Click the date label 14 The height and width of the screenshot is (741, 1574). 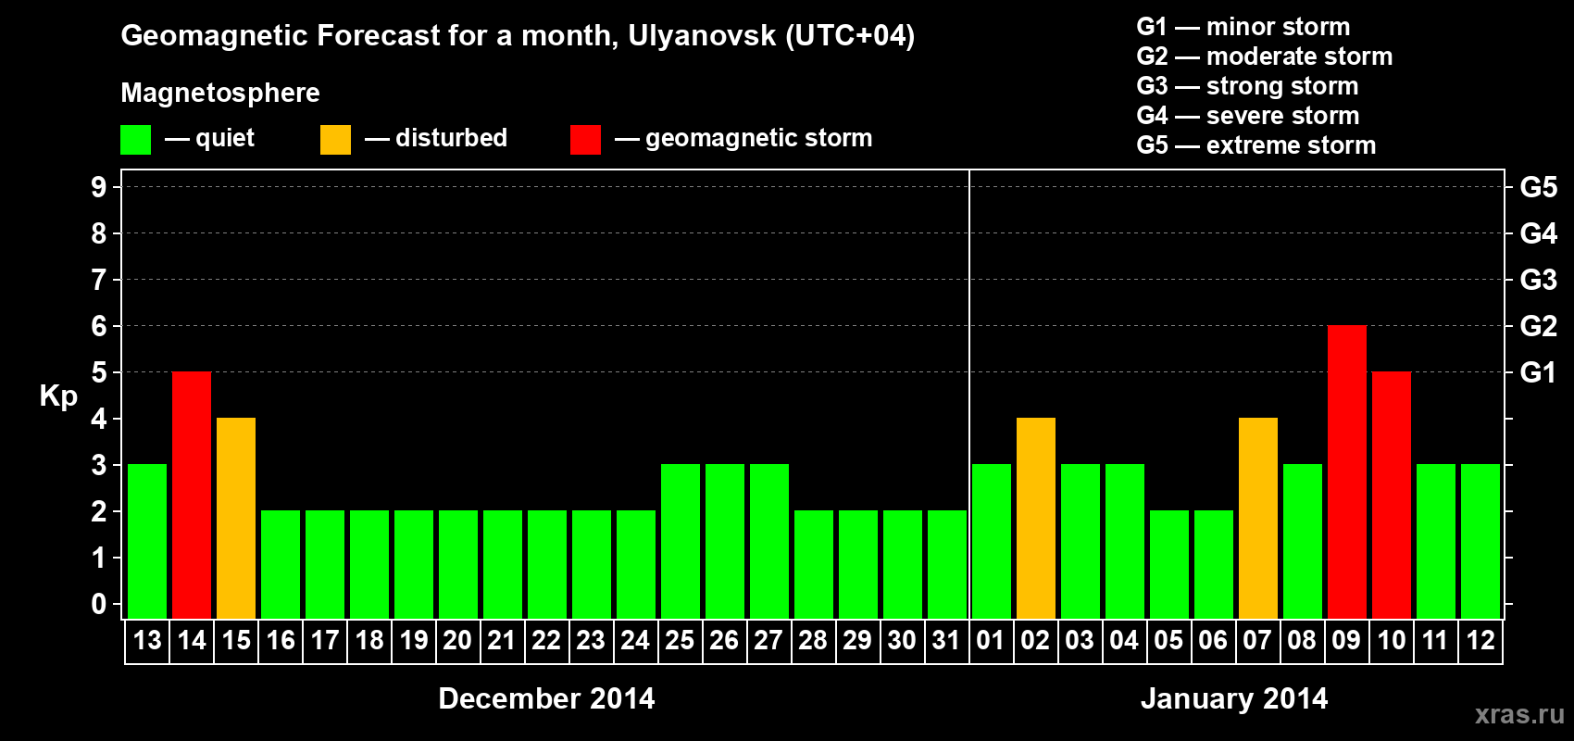tap(192, 641)
